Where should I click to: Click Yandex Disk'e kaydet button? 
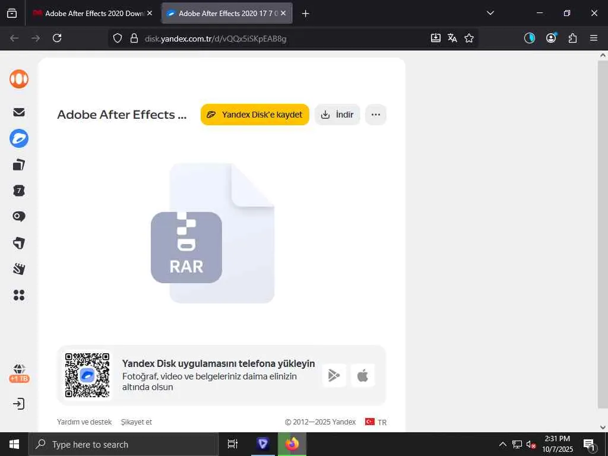click(255, 115)
